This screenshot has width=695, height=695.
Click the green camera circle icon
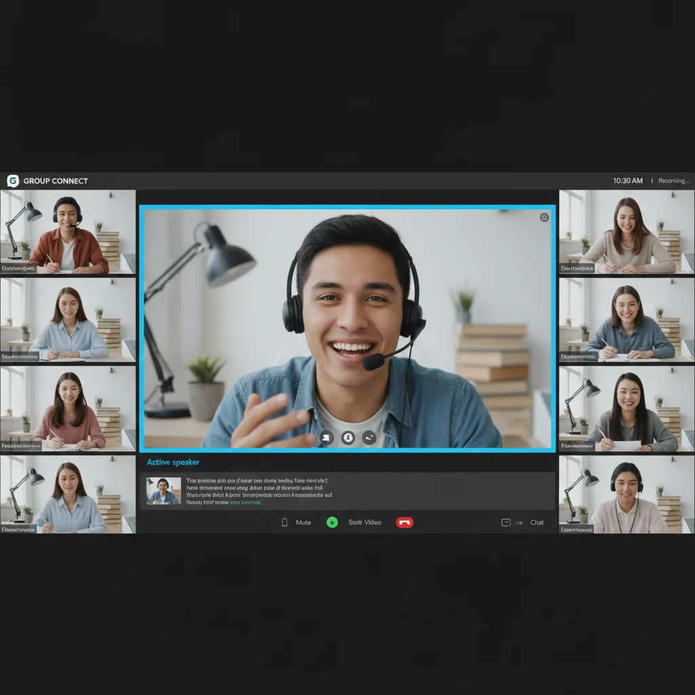click(x=332, y=522)
